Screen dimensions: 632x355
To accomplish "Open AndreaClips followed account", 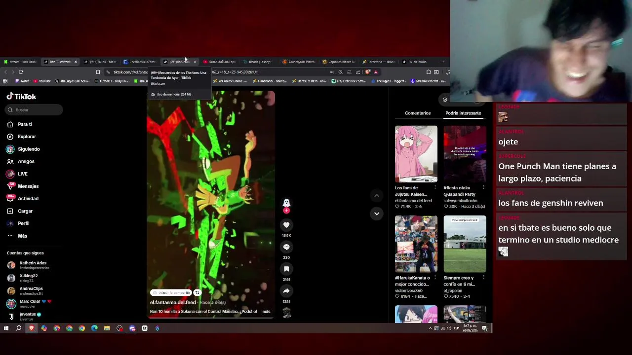I will point(33,290).
